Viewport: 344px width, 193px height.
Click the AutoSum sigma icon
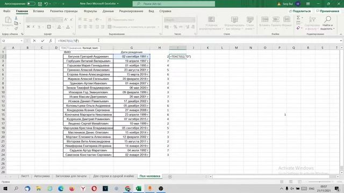point(298,18)
